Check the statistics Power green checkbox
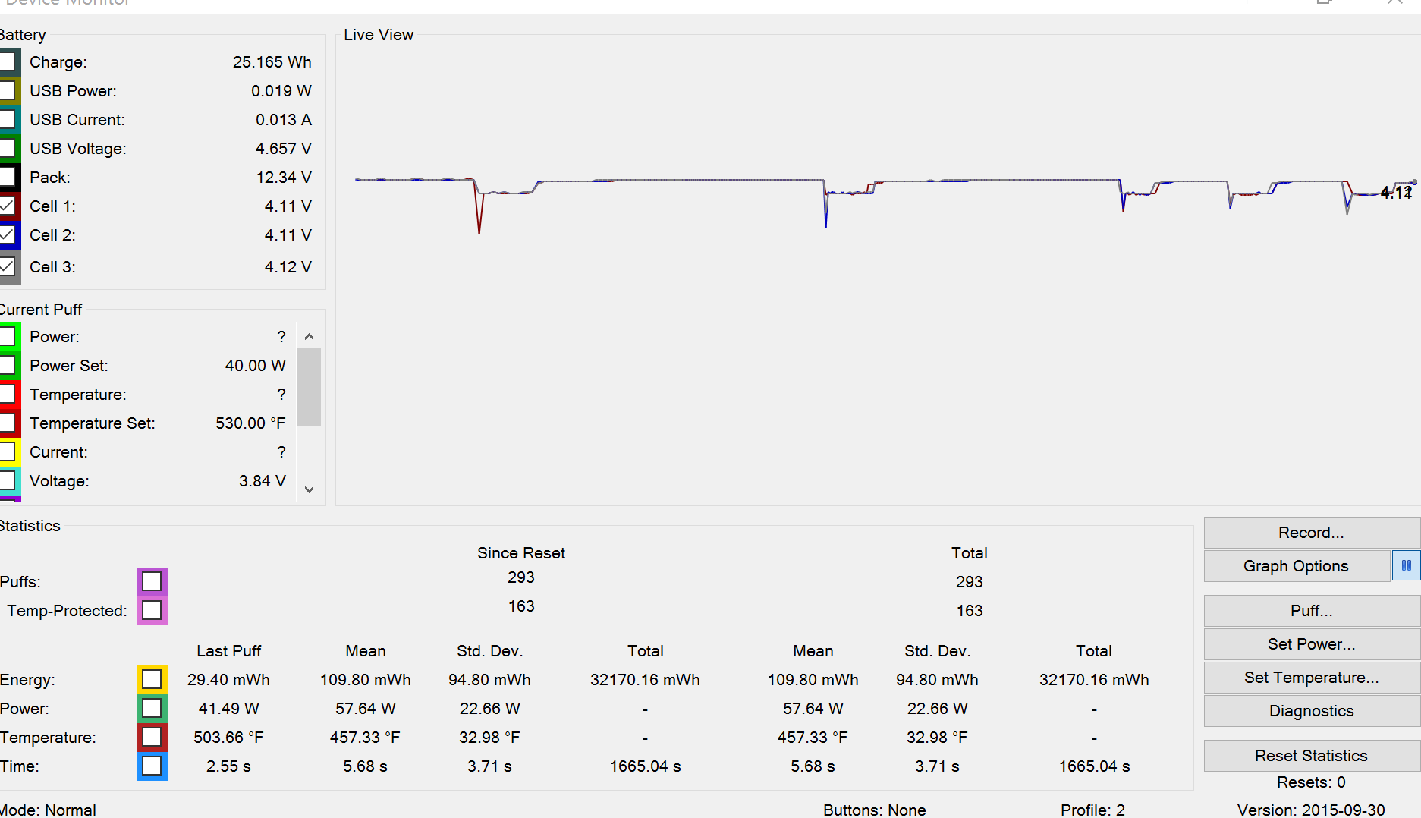 click(x=152, y=708)
